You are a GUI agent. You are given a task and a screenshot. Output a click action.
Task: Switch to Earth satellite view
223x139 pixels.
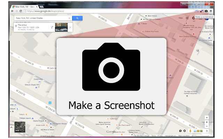coord(20,127)
